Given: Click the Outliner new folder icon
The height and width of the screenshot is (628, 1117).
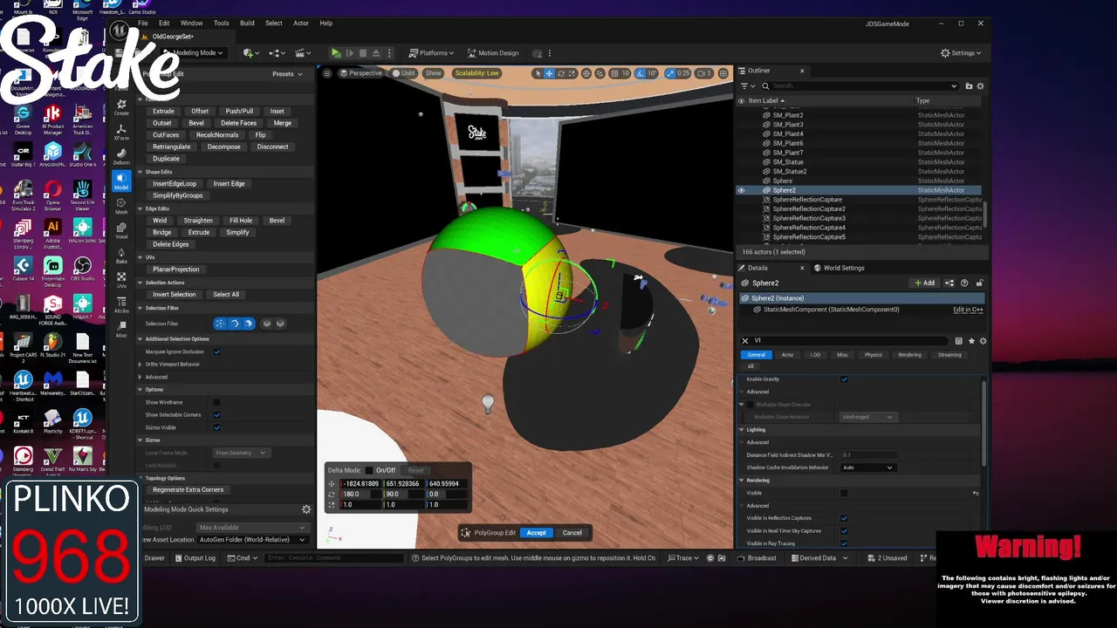Looking at the screenshot, I should point(969,86).
